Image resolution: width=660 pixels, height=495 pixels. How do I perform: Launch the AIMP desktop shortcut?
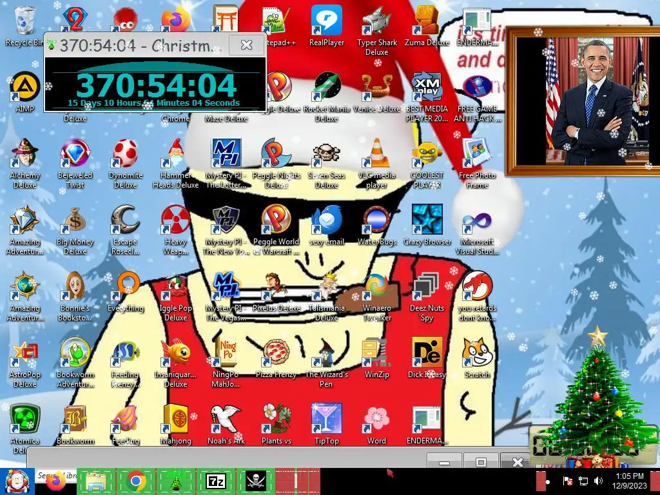pos(25,92)
